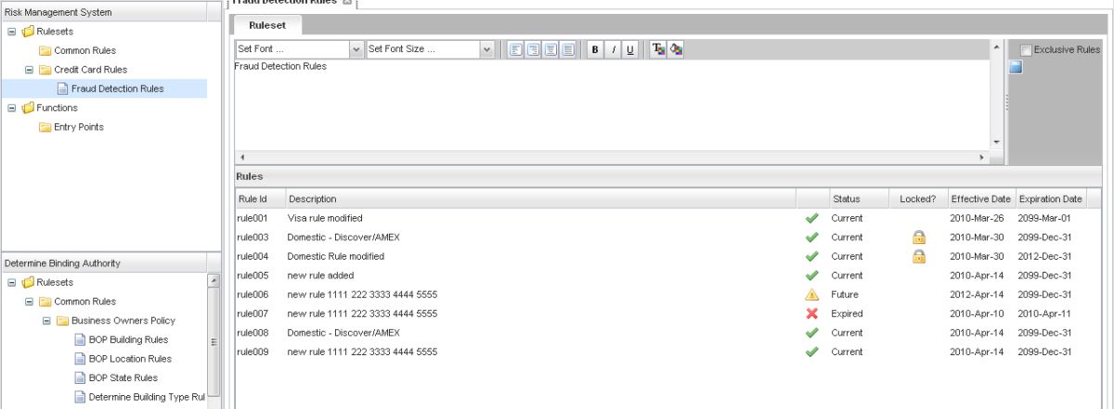Click the lock icon for rule003

(x=919, y=237)
